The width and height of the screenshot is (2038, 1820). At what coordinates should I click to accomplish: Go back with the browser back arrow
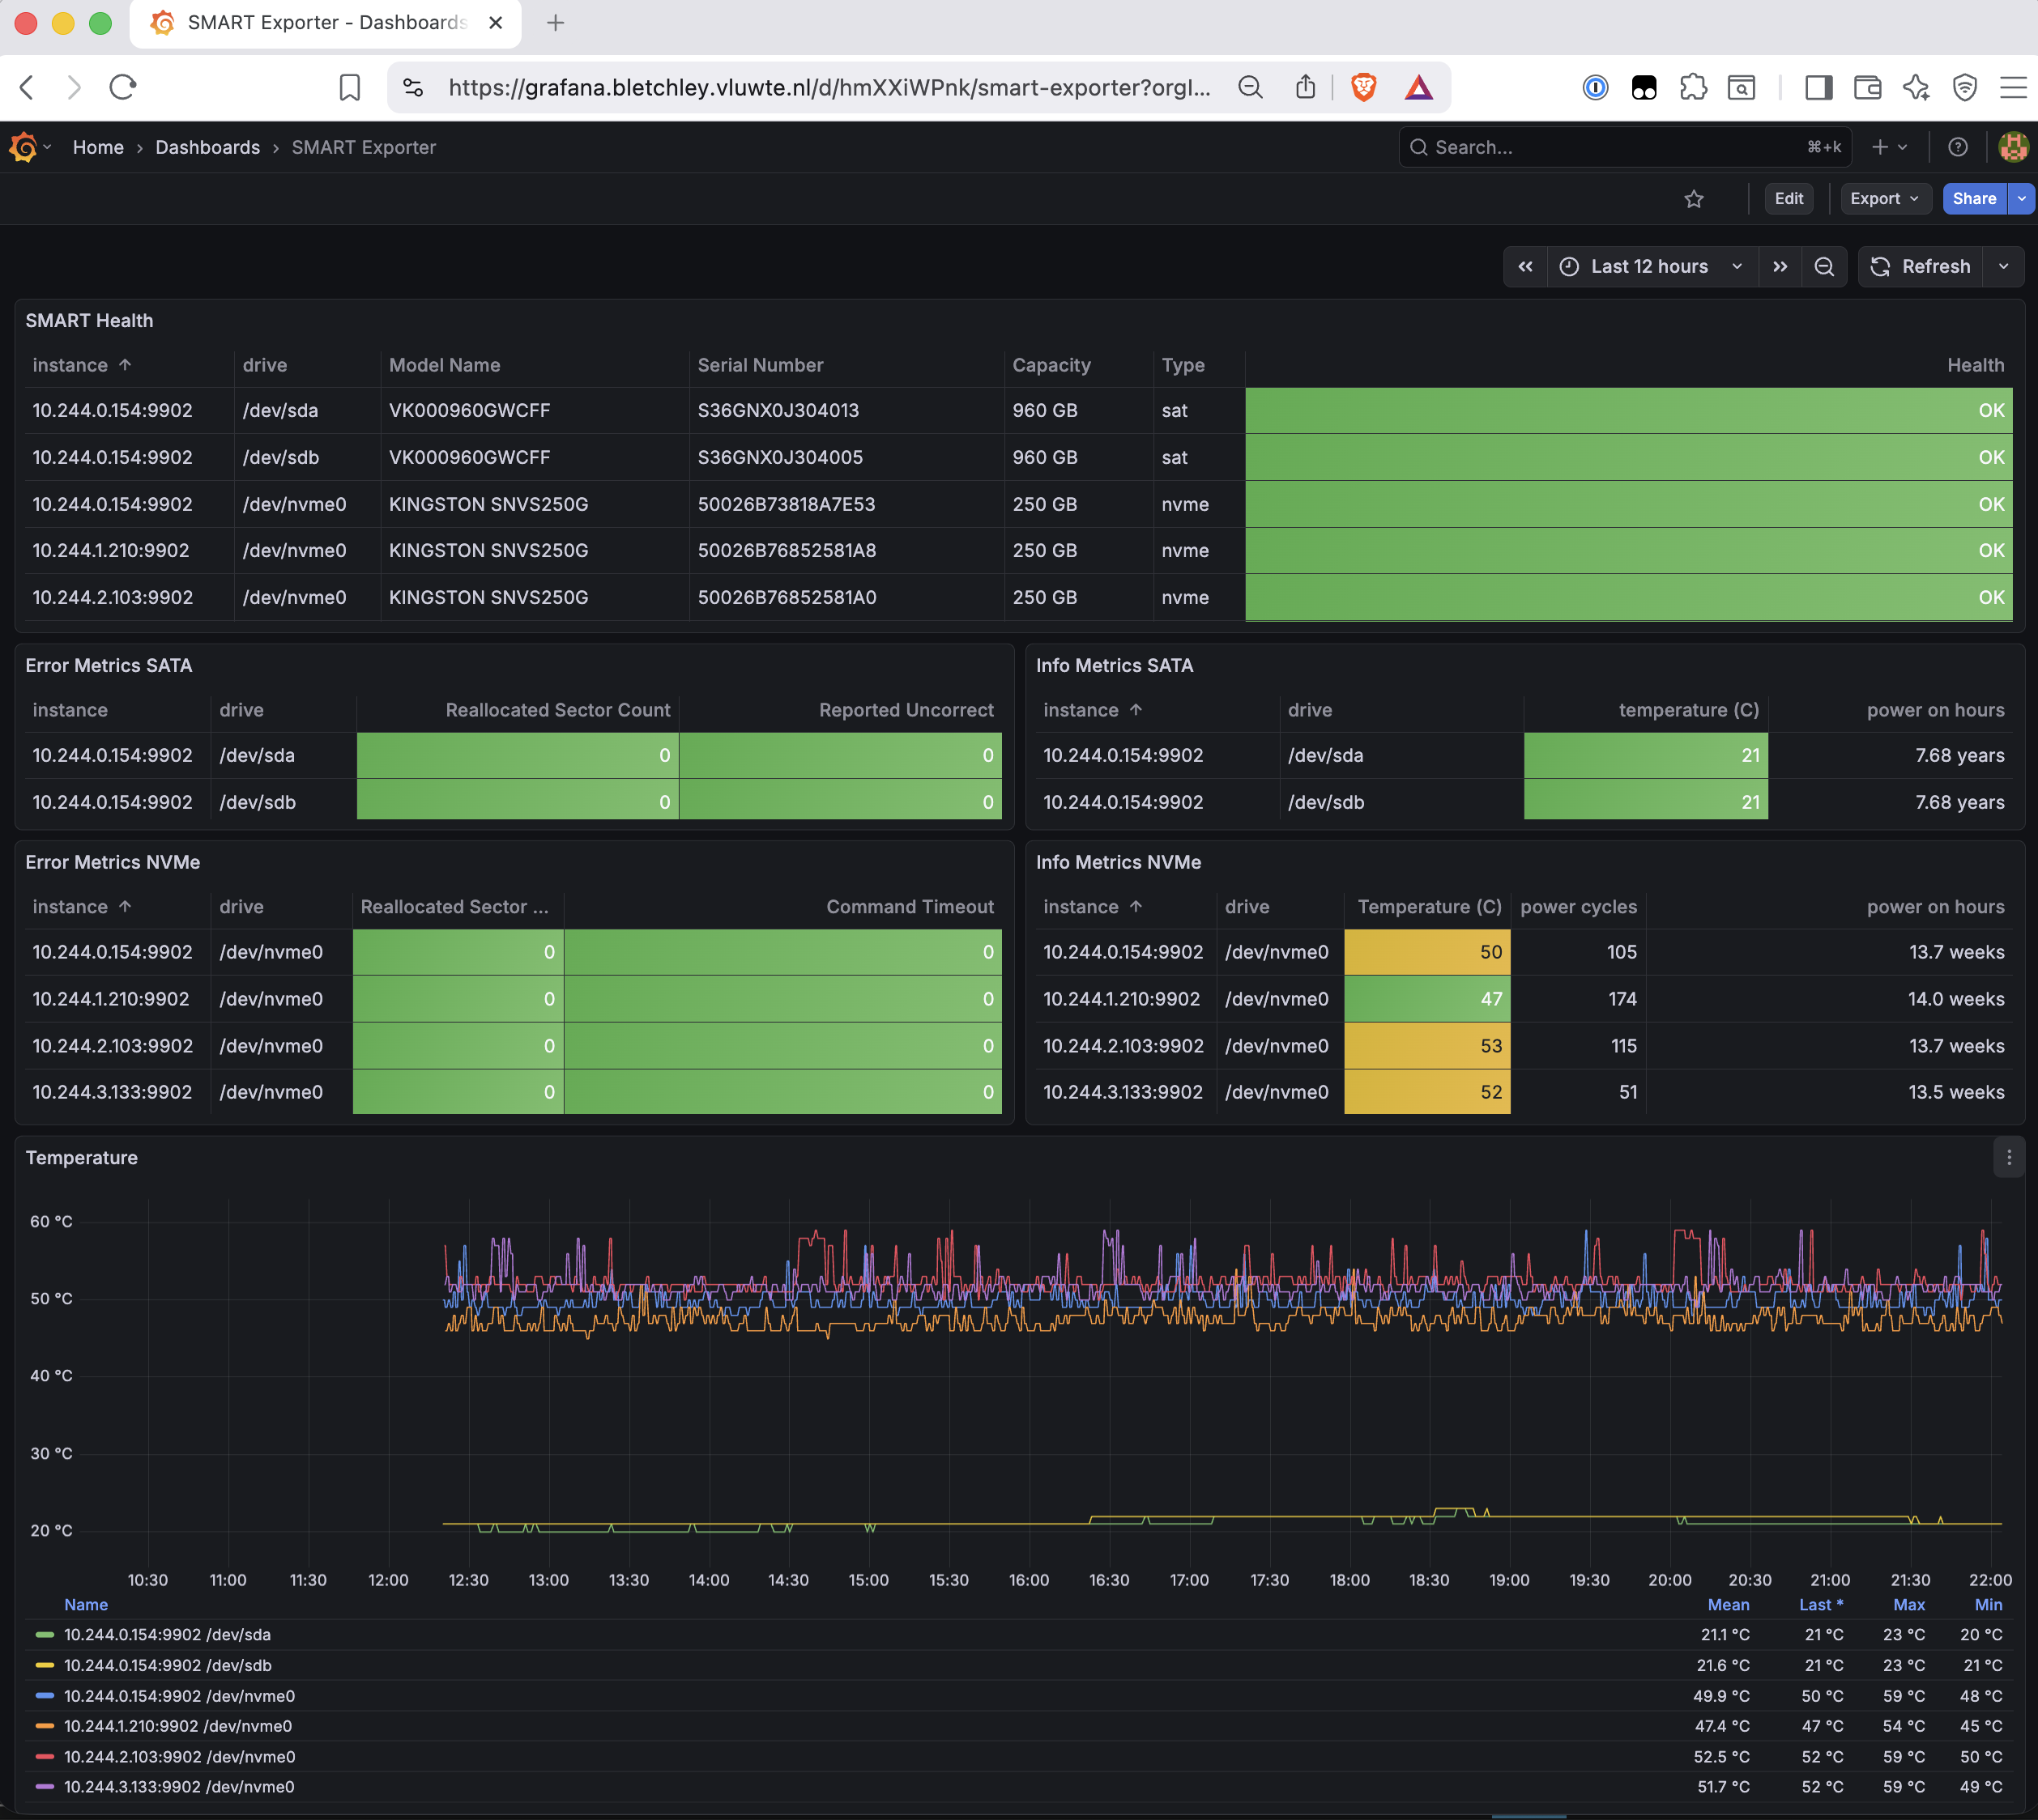click(x=27, y=87)
